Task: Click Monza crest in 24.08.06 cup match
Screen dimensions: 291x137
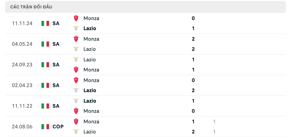Action: point(76,122)
